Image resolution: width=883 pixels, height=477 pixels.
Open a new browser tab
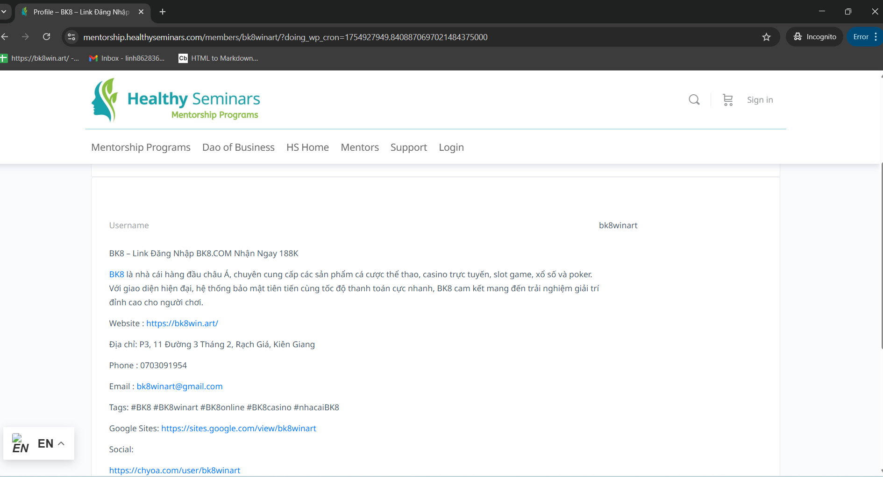point(163,12)
